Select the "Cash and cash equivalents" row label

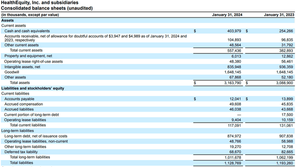(27, 31)
